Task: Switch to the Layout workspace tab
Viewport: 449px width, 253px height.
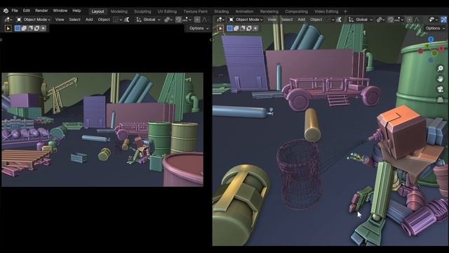Action: coord(98,11)
